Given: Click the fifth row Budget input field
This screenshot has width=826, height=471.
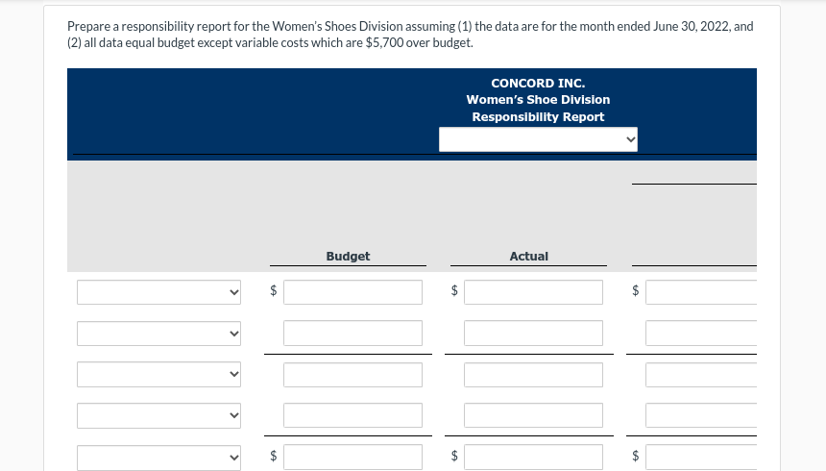Looking at the screenshot, I should [x=352, y=458].
